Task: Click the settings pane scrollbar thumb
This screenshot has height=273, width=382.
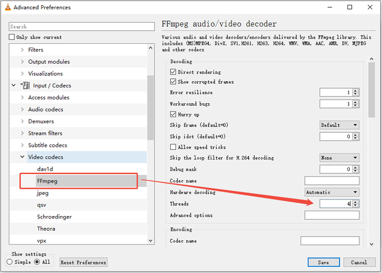Action: [x=372, y=90]
